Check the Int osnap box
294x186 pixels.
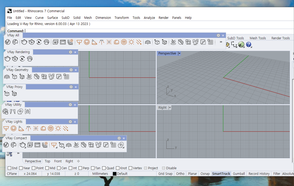71,168
